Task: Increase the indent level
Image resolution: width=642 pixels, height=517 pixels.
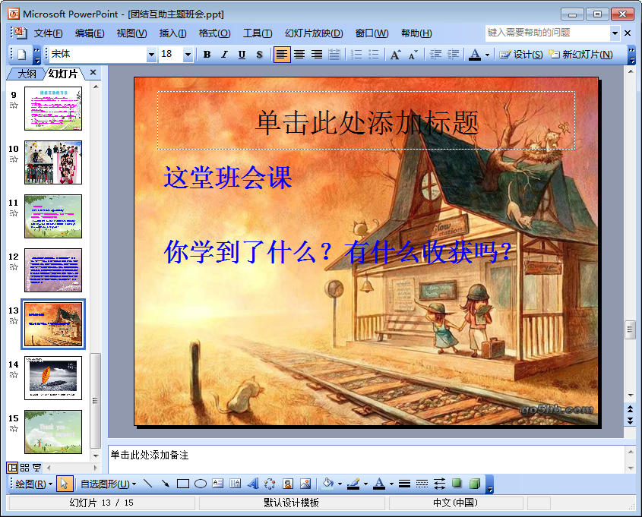Action: [452, 55]
